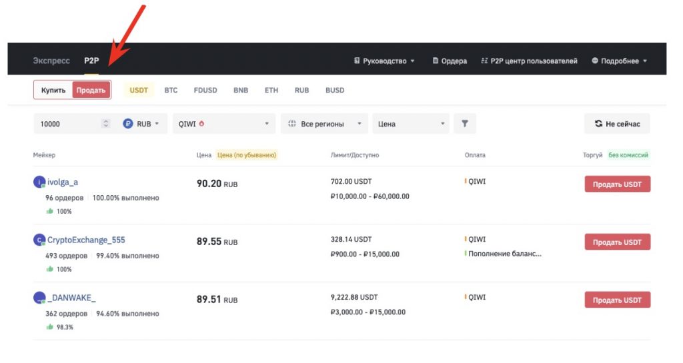Choose the BTC coin tab
Image resolution: width=683 pixels, height=363 pixels.
coord(171,90)
